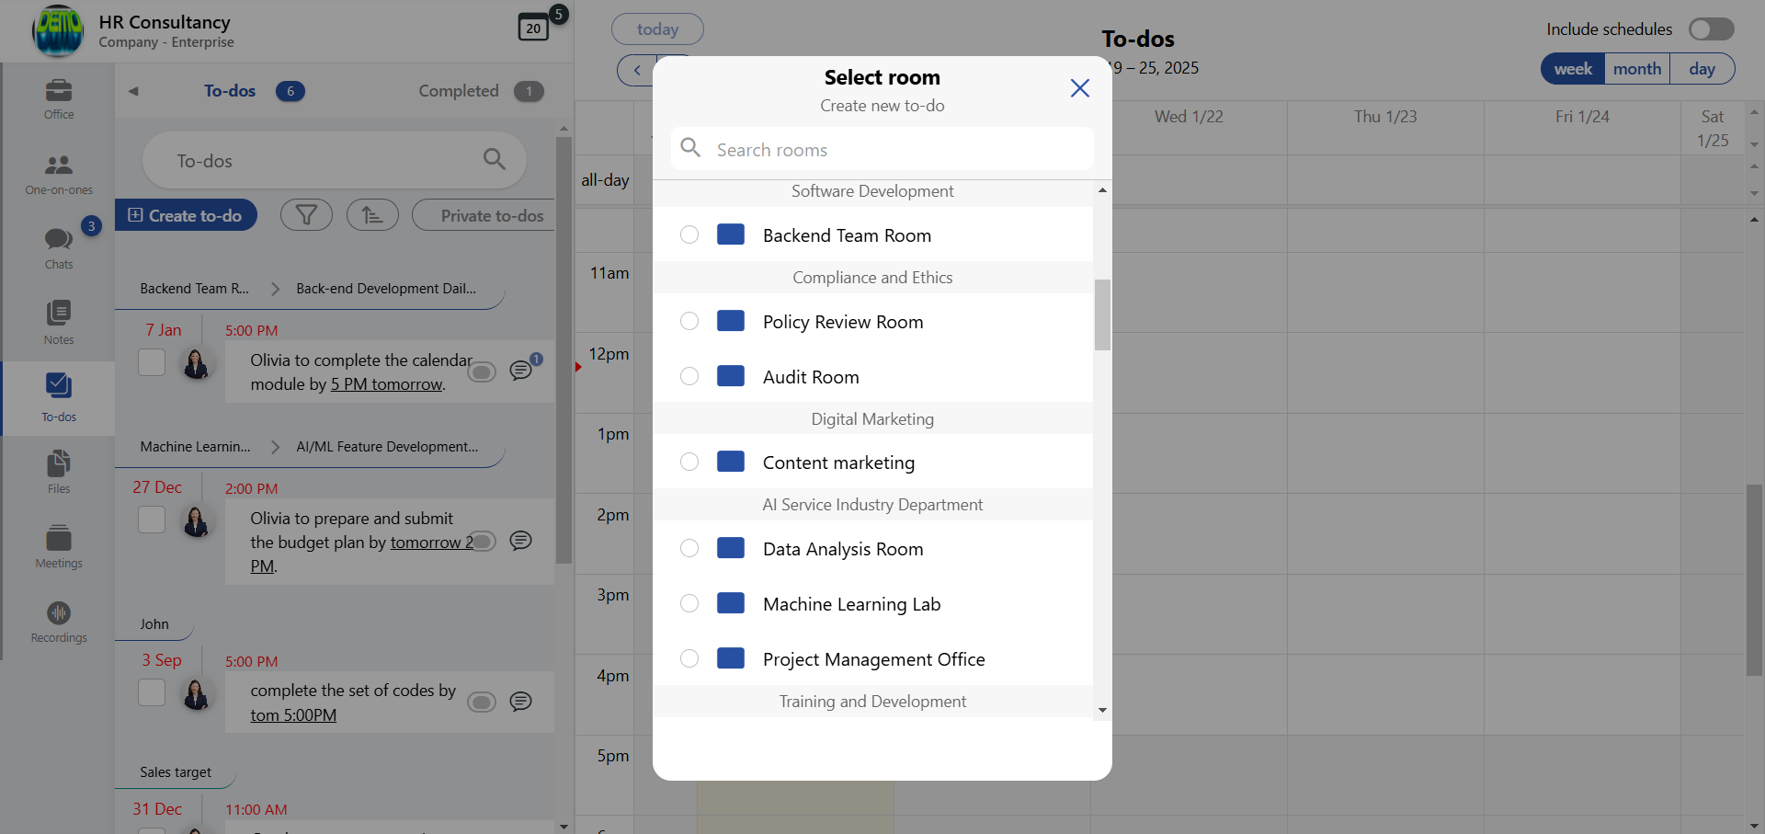Screen dimensions: 1765x834
Task: Open the Files sidebar icon
Action: pyautogui.click(x=58, y=472)
